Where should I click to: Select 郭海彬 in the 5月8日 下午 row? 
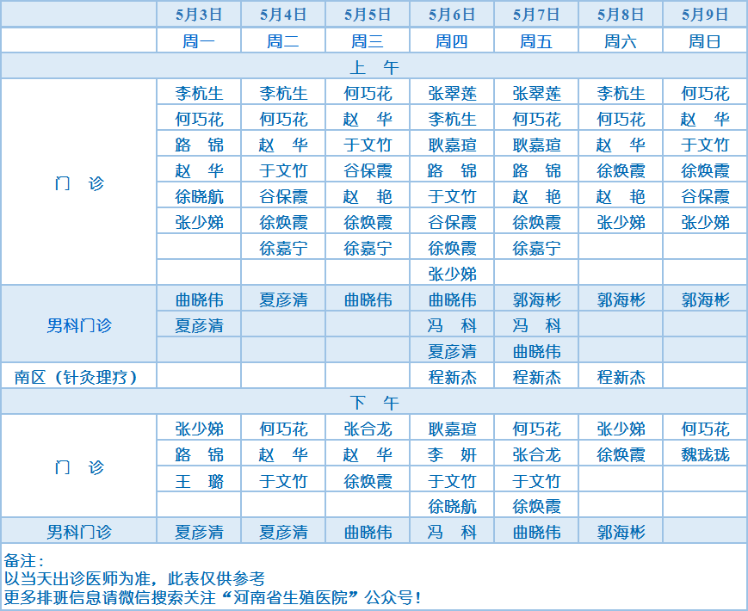pos(621,531)
